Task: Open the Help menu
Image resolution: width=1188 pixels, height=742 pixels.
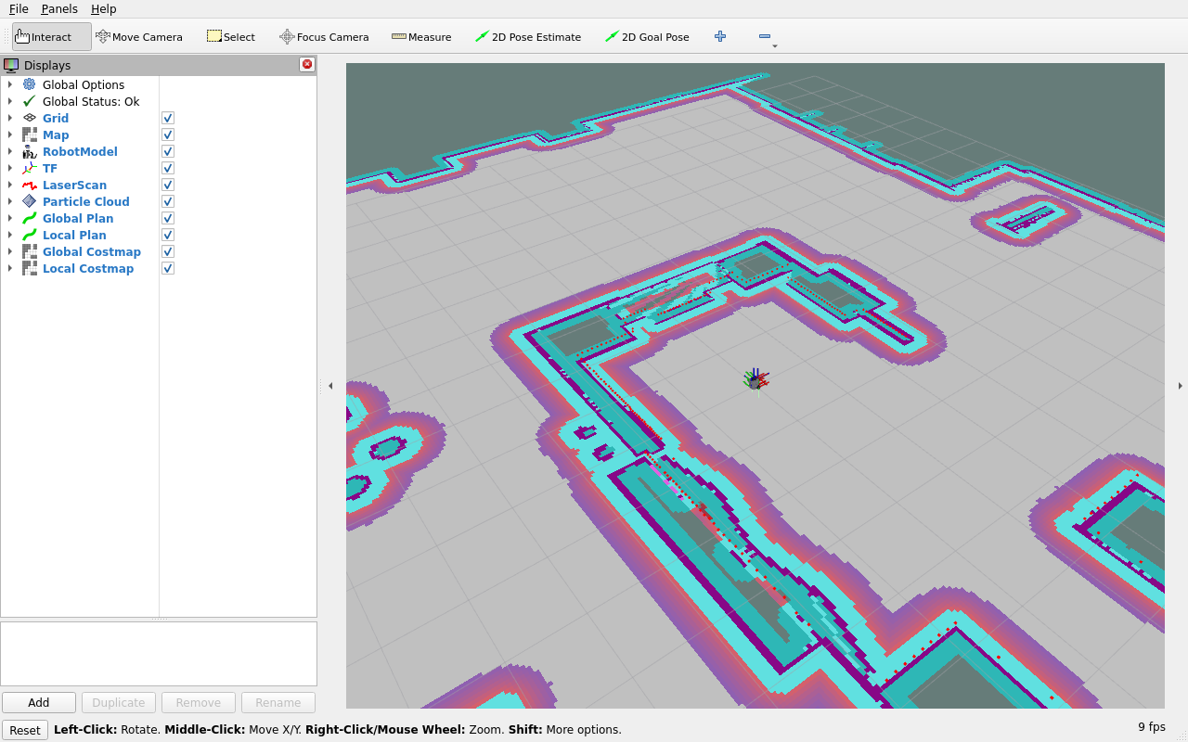Action: (x=104, y=8)
